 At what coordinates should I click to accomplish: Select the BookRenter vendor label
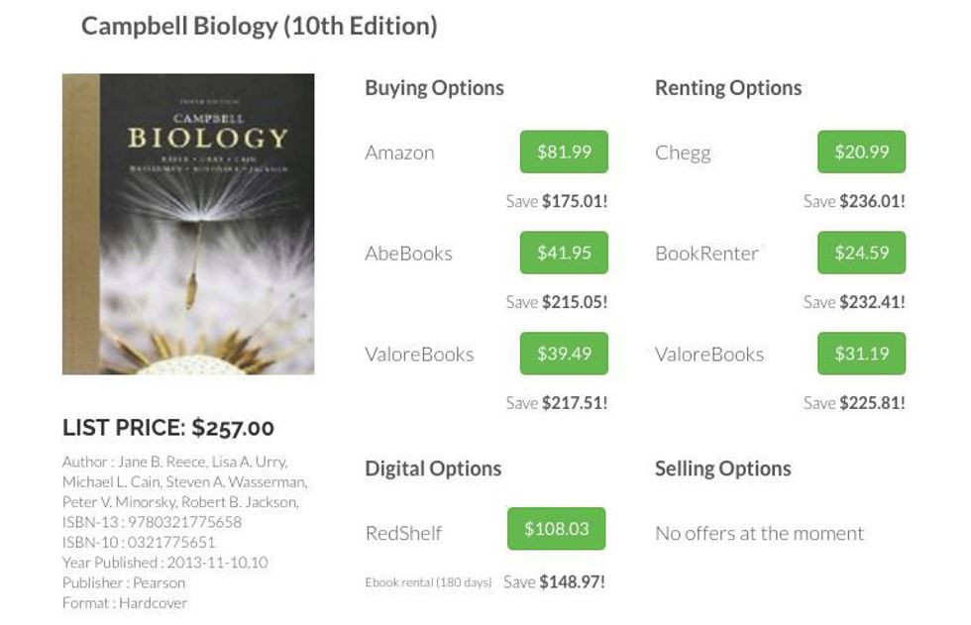(x=706, y=254)
